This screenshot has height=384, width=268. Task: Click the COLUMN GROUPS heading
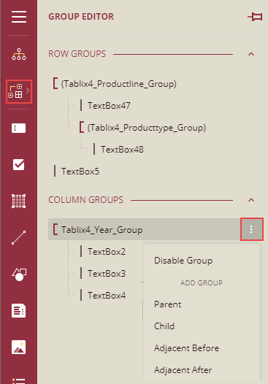click(85, 200)
